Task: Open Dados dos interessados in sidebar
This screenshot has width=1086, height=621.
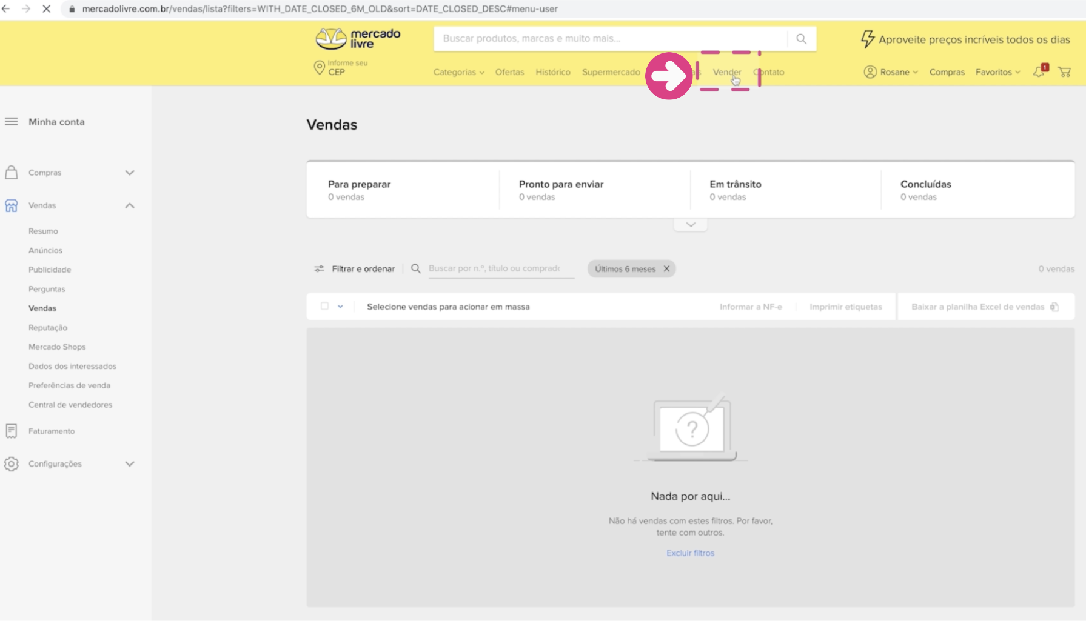Action: [x=72, y=366]
